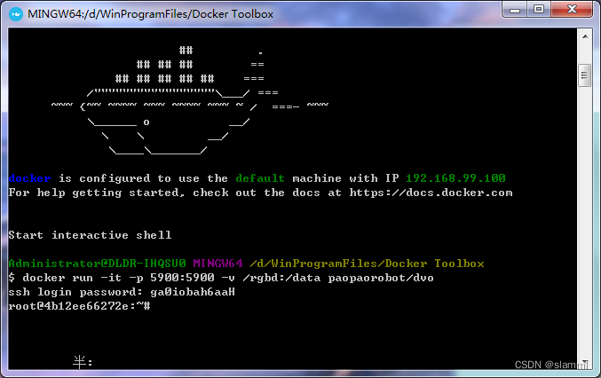Click the ssh password 'ga0iobah6aaH'
Viewport: 601px width, 378px height.
pyautogui.click(x=193, y=292)
